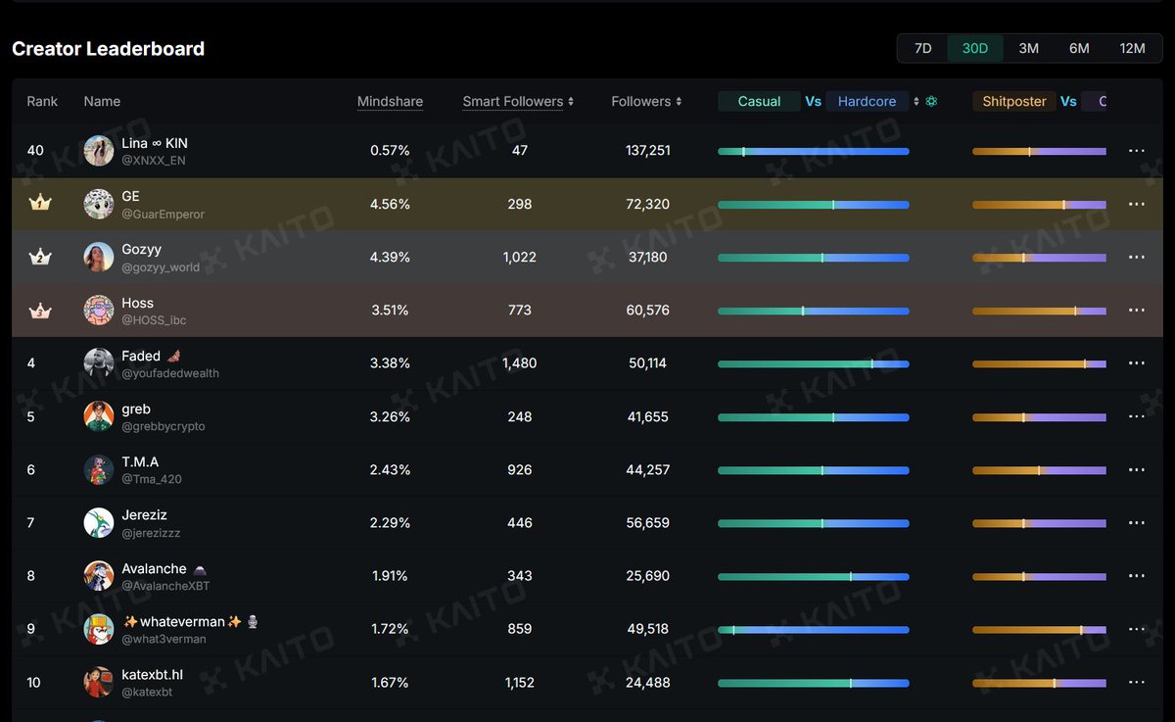Open the @katexbt handle link
Screen dimensions: 1175x722
tap(147, 692)
